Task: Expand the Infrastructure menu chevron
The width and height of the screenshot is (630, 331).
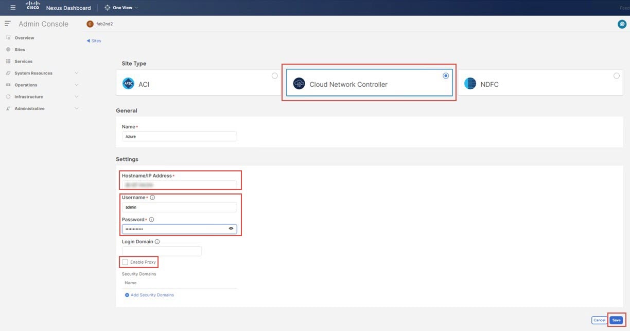Action: pos(77,97)
